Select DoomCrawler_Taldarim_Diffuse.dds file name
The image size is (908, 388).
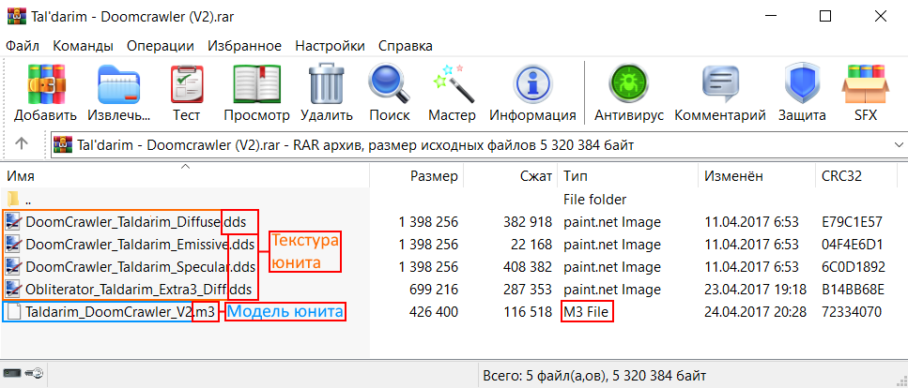135,222
